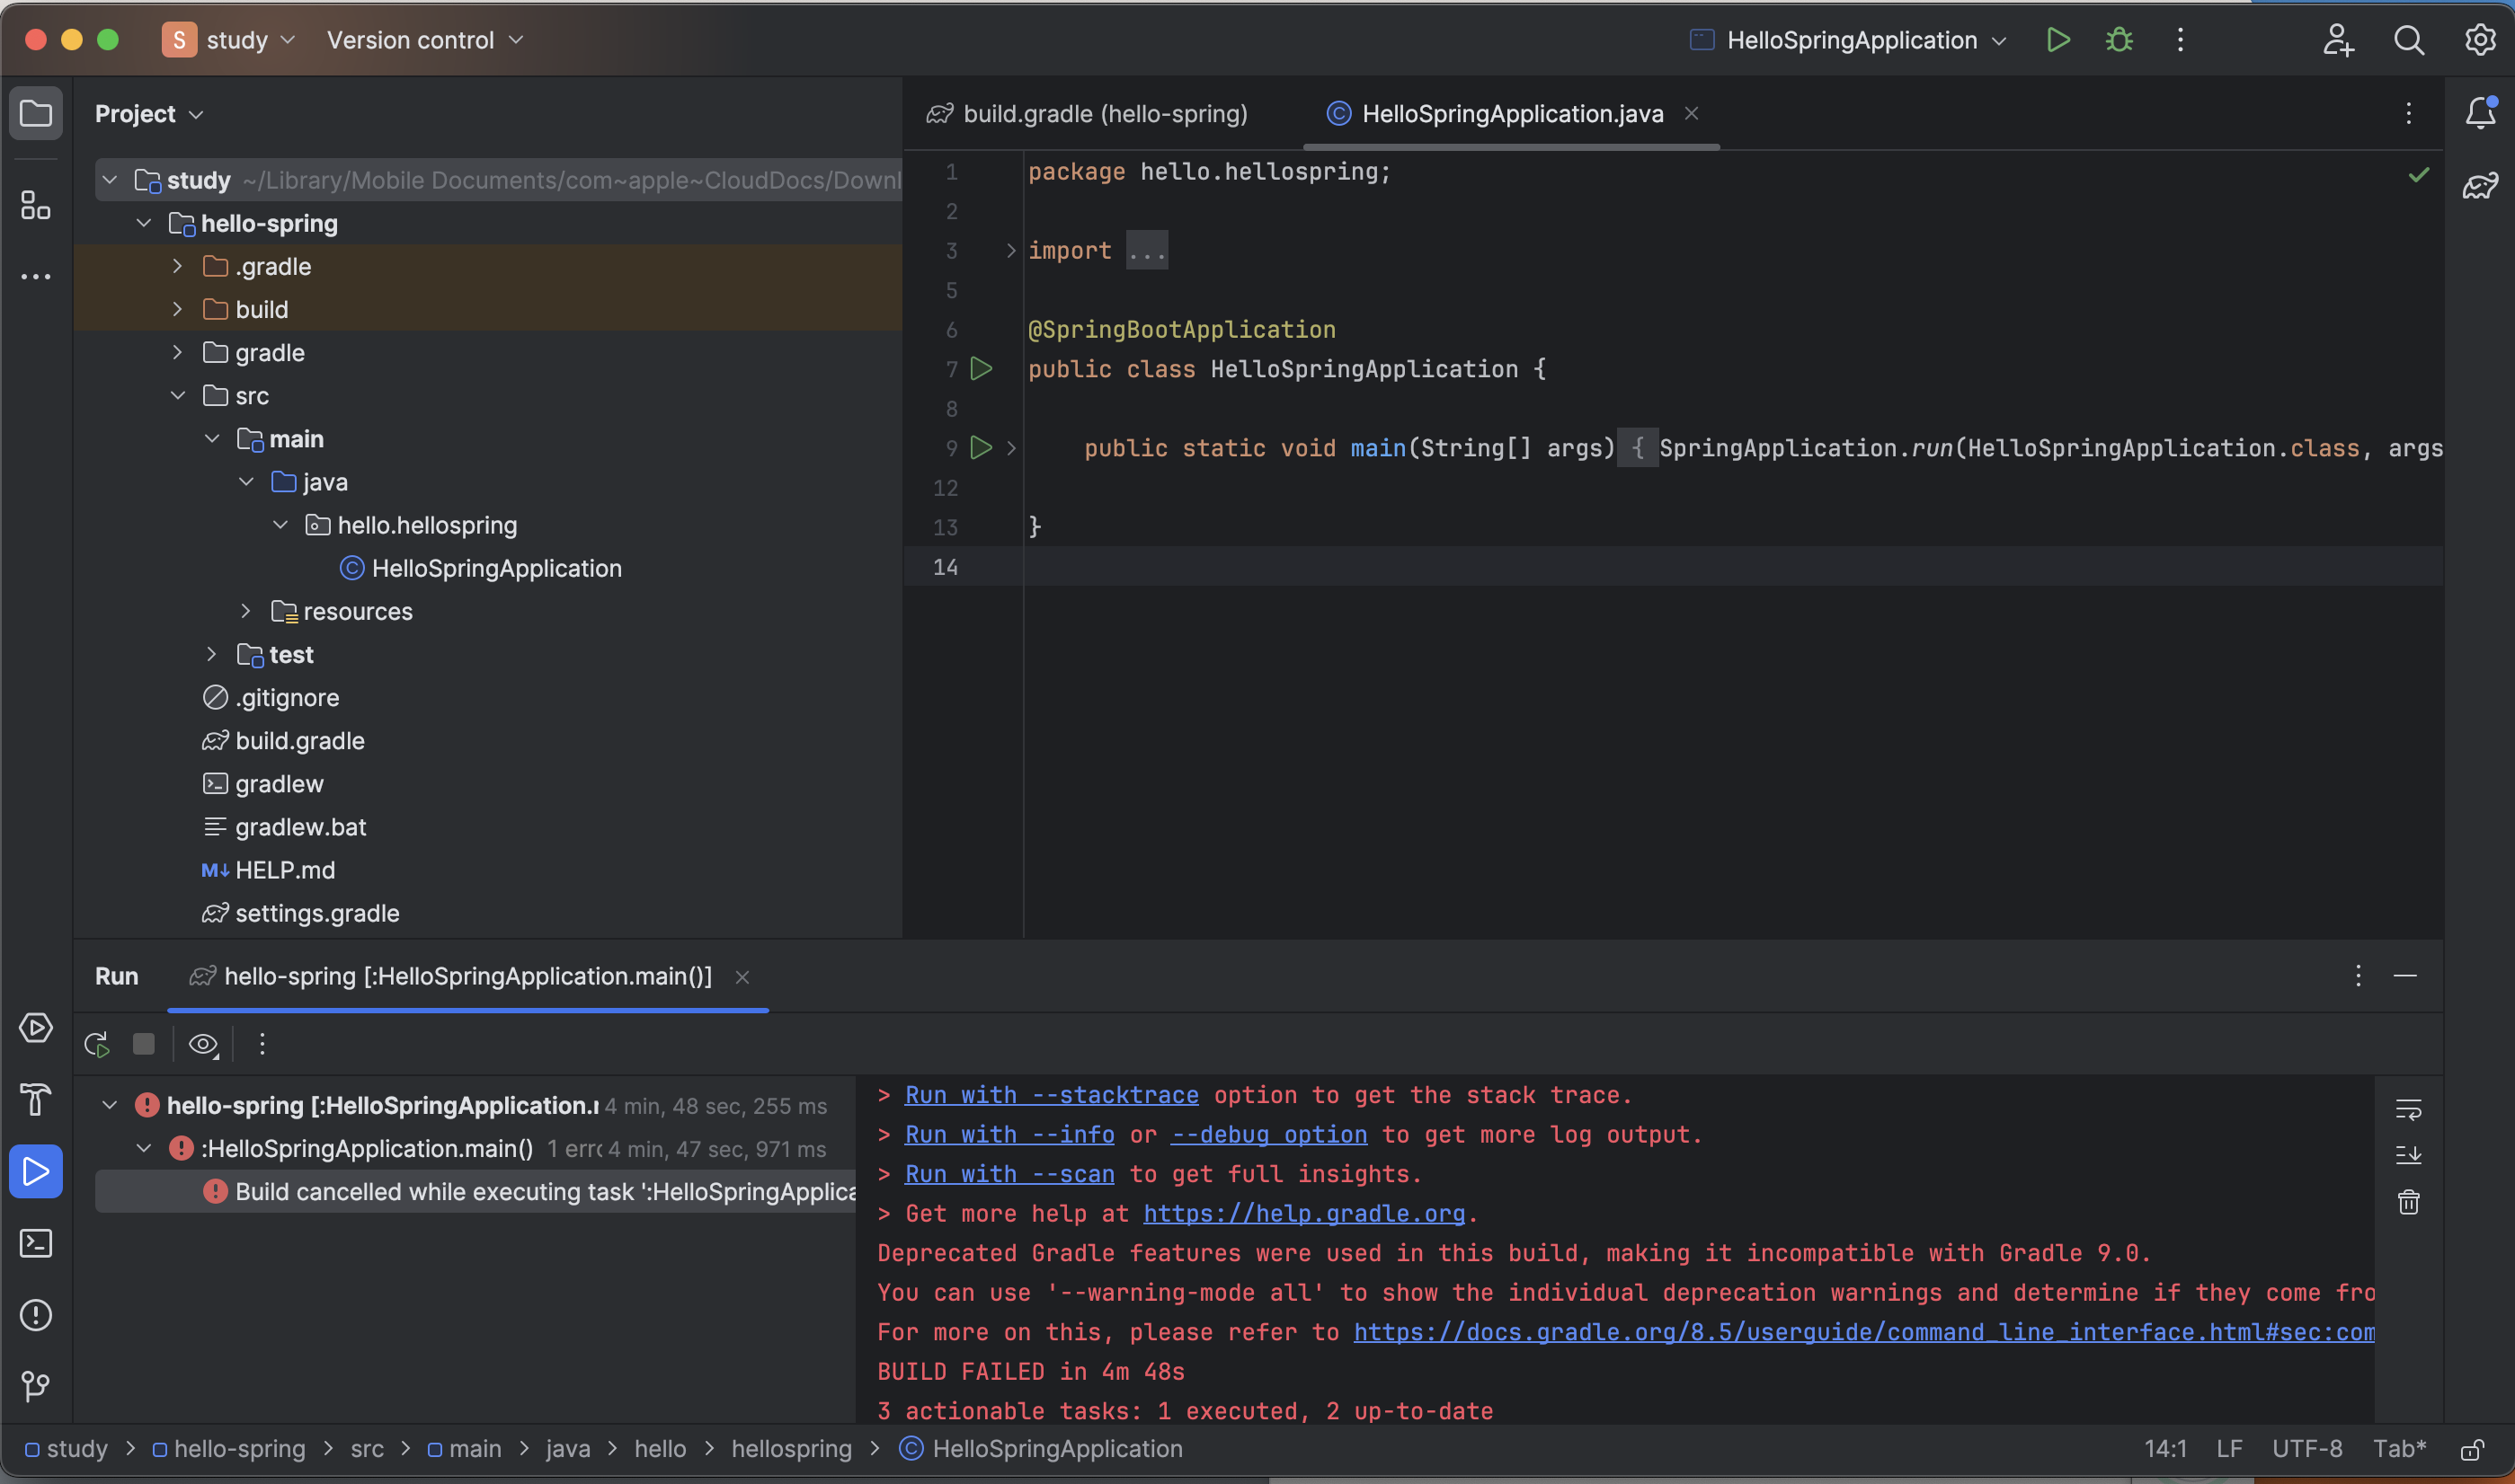Clear all console output with trash icon

click(x=2408, y=1202)
